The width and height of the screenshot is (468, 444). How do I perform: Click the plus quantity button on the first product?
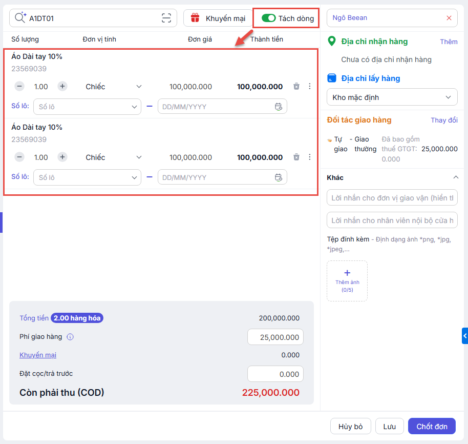click(62, 87)
